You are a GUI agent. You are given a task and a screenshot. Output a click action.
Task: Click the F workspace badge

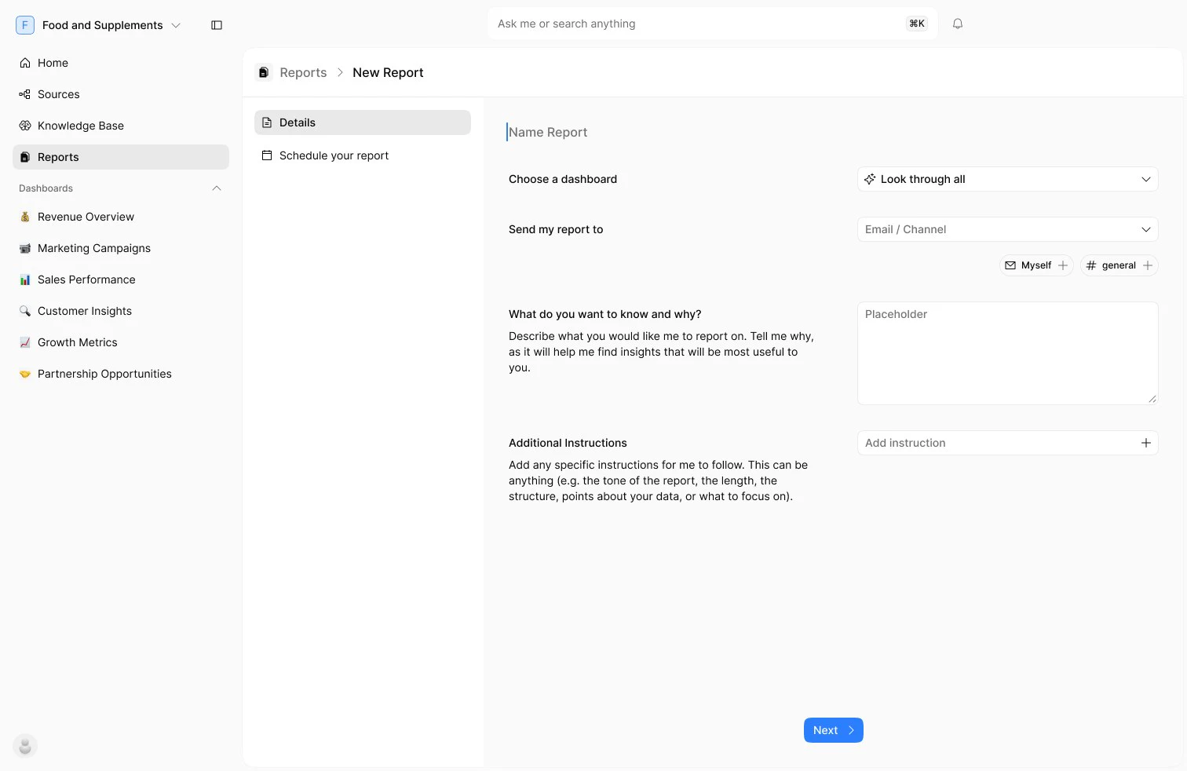25,25
